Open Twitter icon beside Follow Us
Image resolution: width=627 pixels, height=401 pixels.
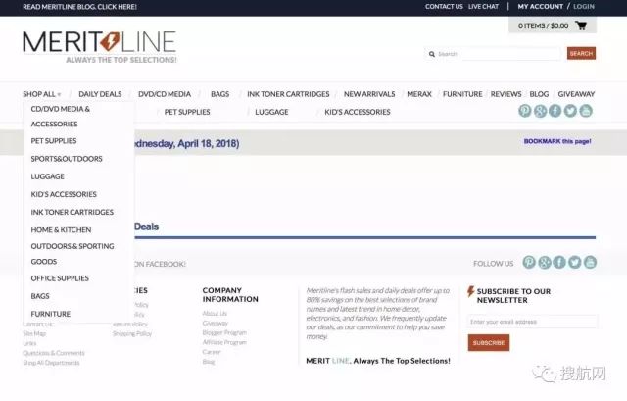[575, 263]
